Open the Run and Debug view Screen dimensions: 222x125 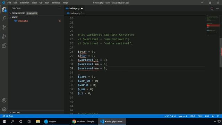(4, 36)
